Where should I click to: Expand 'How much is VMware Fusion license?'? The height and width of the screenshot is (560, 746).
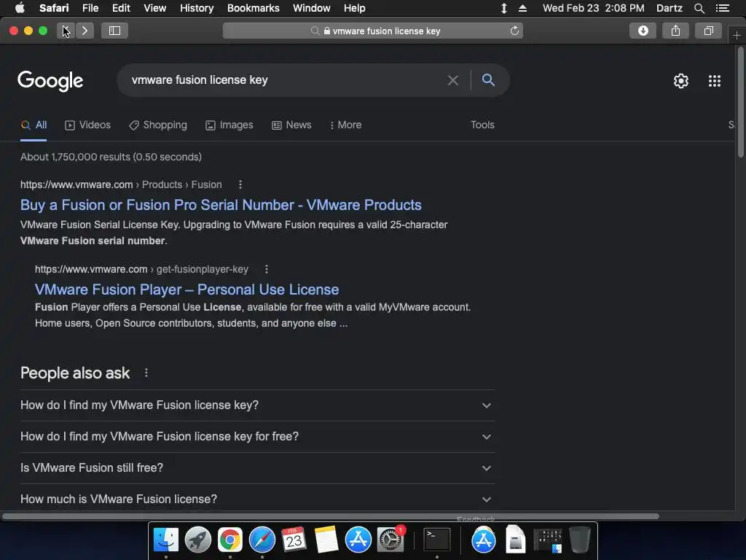(x=257, y=499)
